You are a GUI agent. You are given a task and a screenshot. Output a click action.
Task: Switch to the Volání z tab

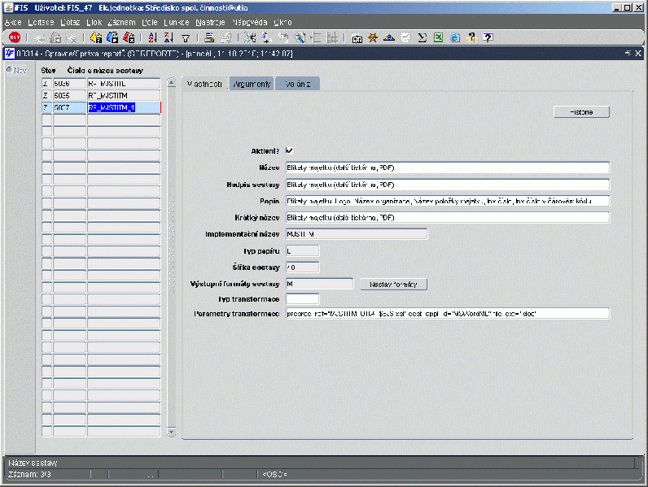coord(298,84)
